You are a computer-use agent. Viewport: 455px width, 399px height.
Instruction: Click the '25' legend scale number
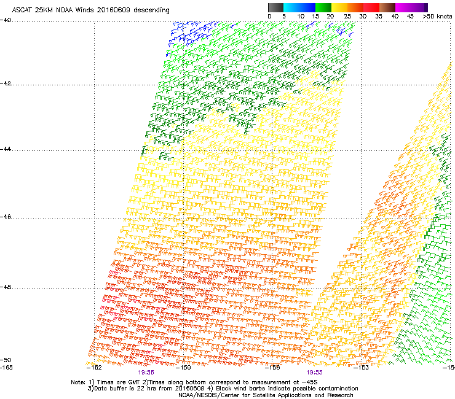347,17
